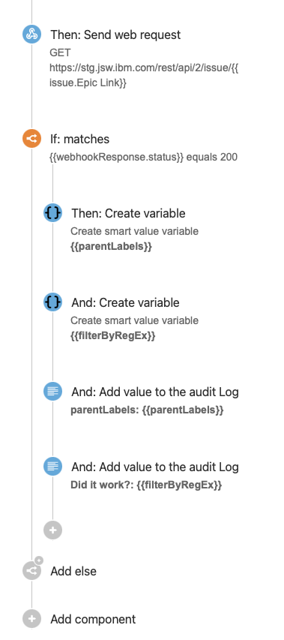Click the bold {{filterByRegEx}} variable name
The width and height of the screenshot is (284, 640).
(113, 336)
